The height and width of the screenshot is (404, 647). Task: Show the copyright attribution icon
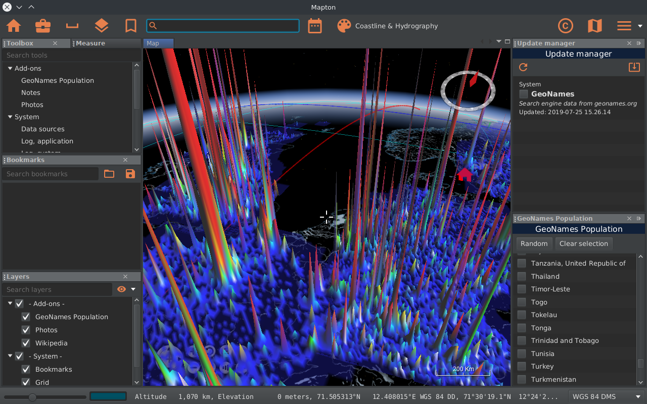click(566, 26)
